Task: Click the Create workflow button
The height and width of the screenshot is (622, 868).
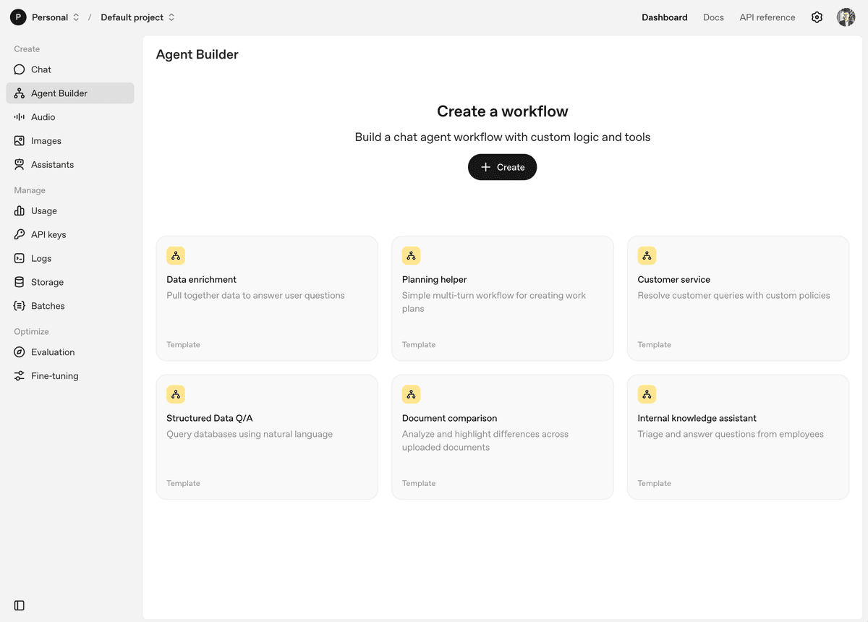Action: click(x=502, y=167)
